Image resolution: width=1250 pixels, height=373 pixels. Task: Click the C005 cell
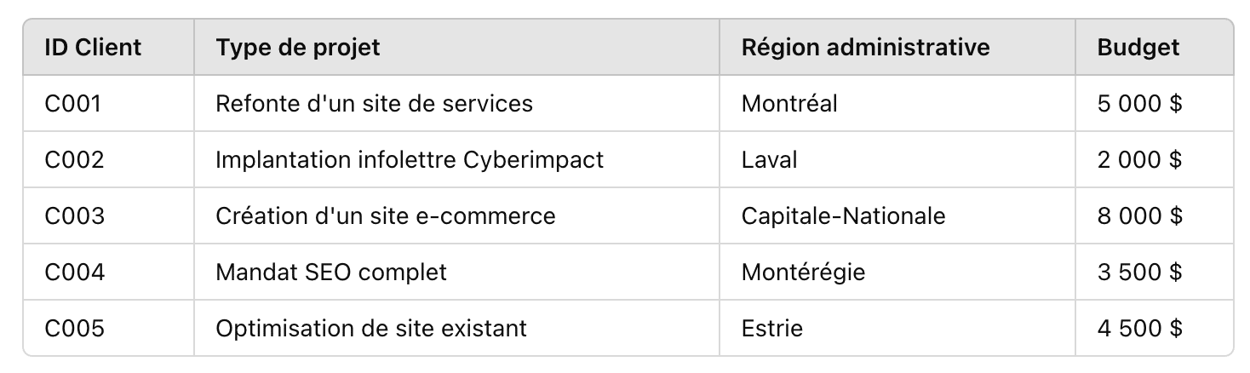[x=108, y=328]
